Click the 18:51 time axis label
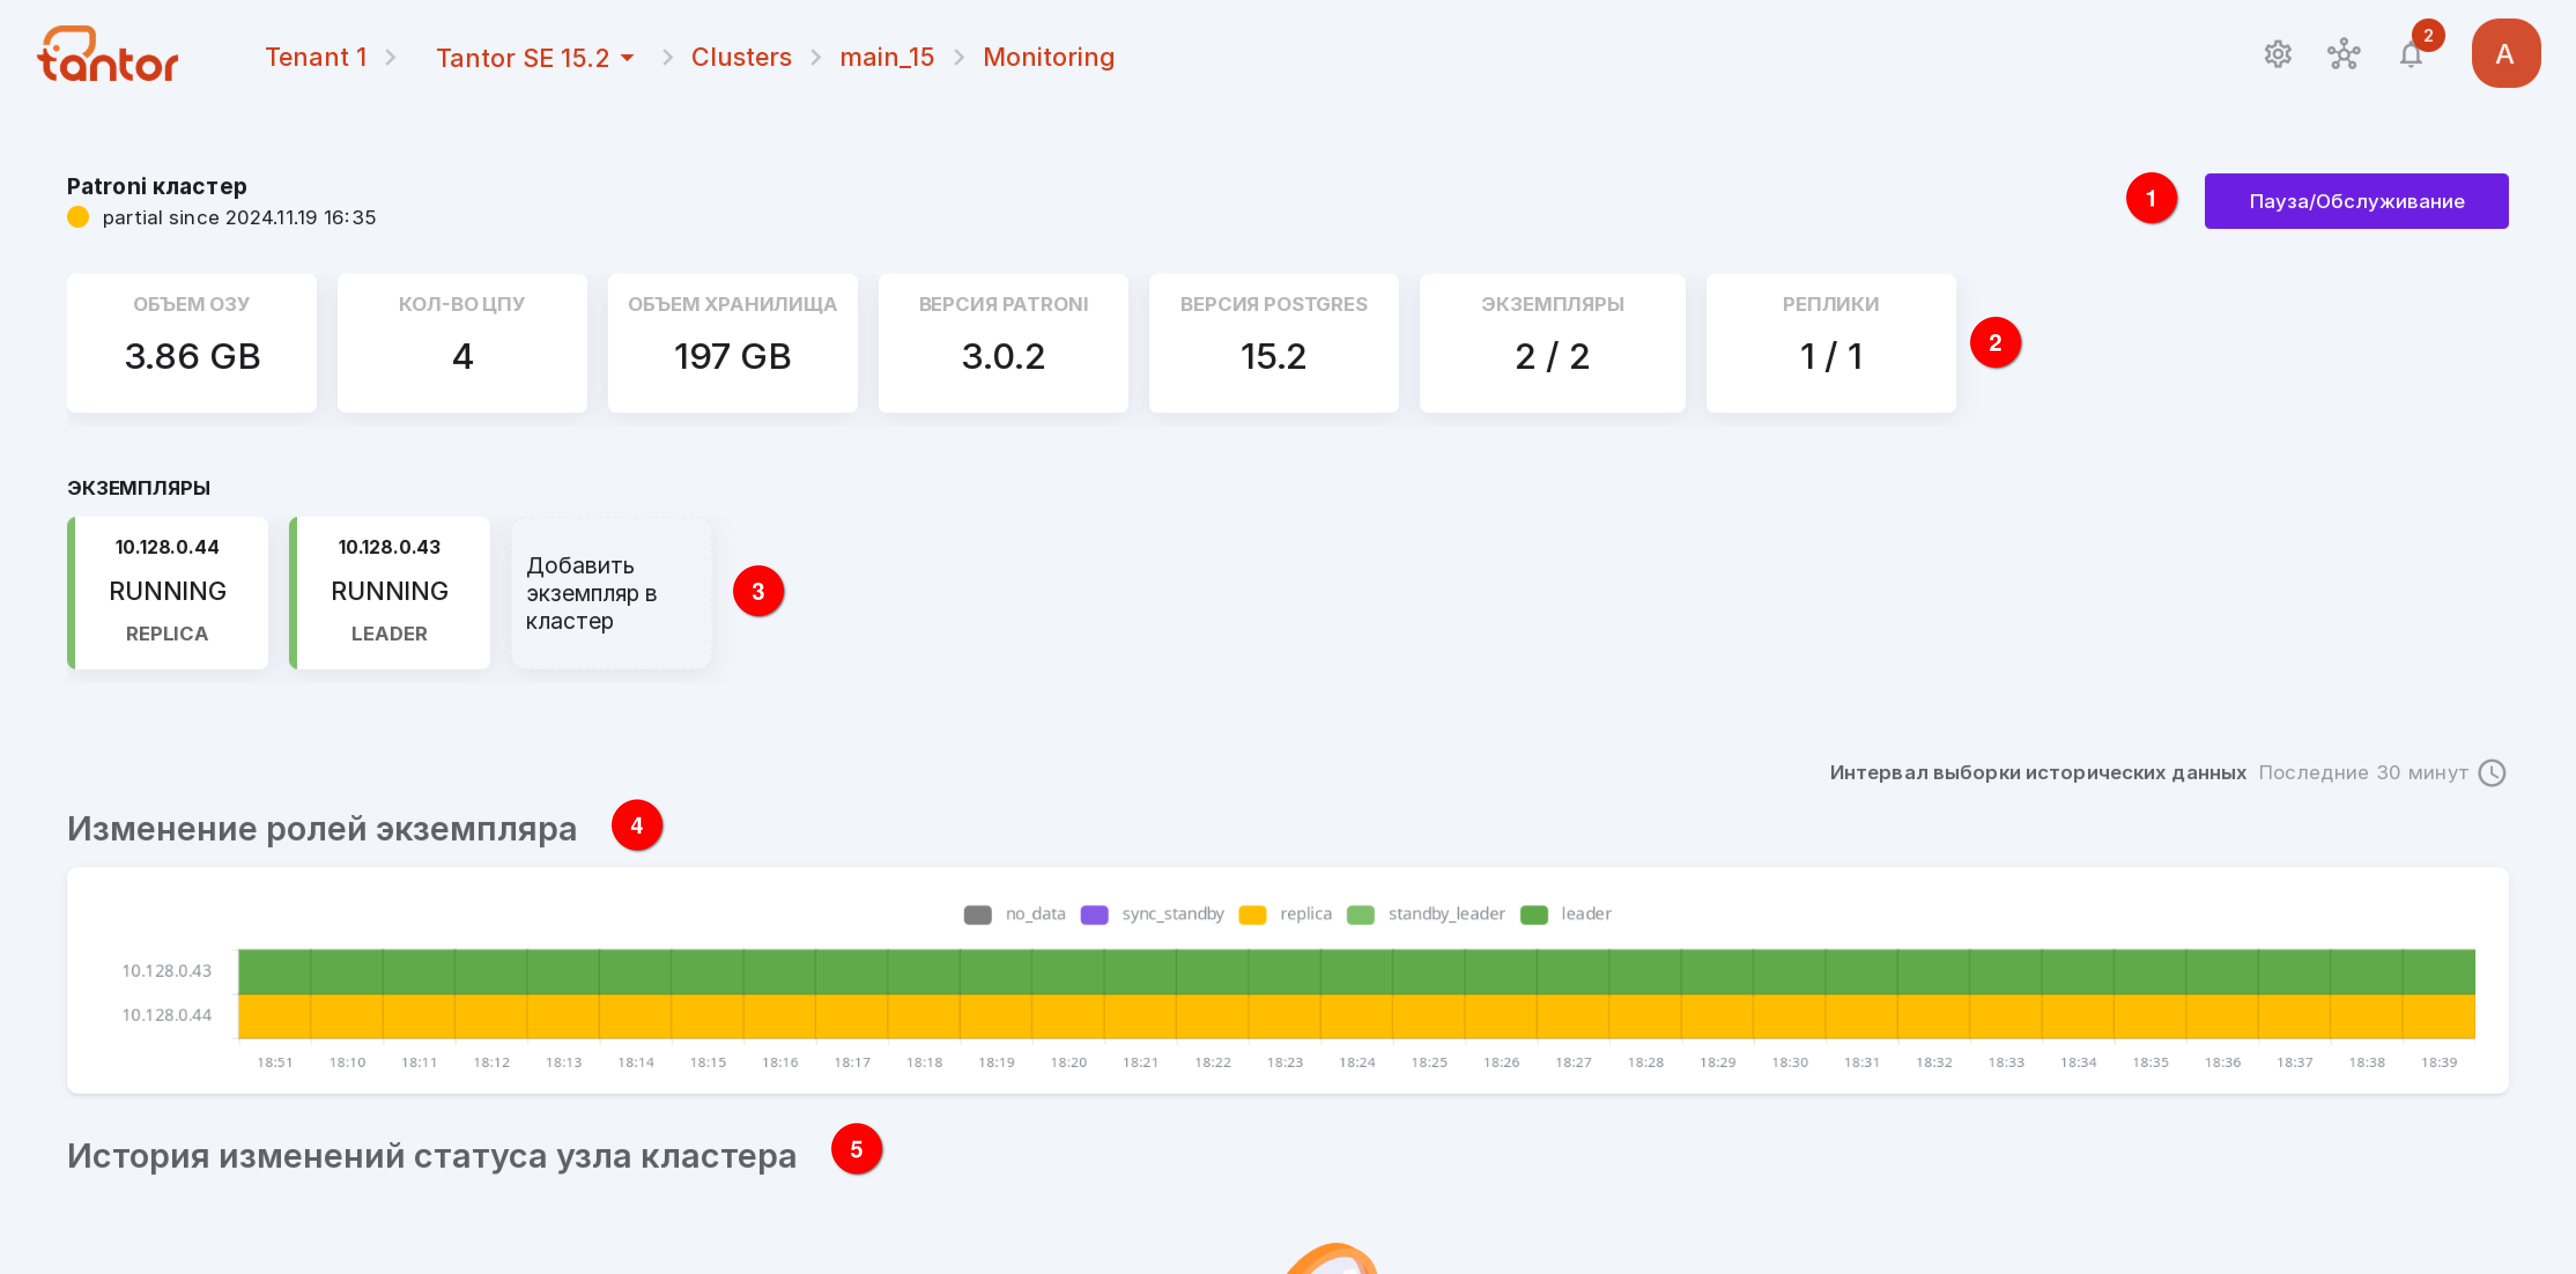 pos(275,1062)
